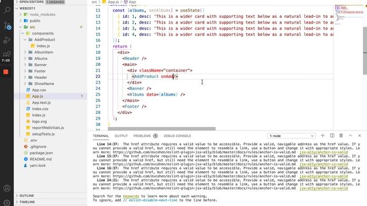Click line number 25 in the gutter
367x206 pixels.
[98, 94]
